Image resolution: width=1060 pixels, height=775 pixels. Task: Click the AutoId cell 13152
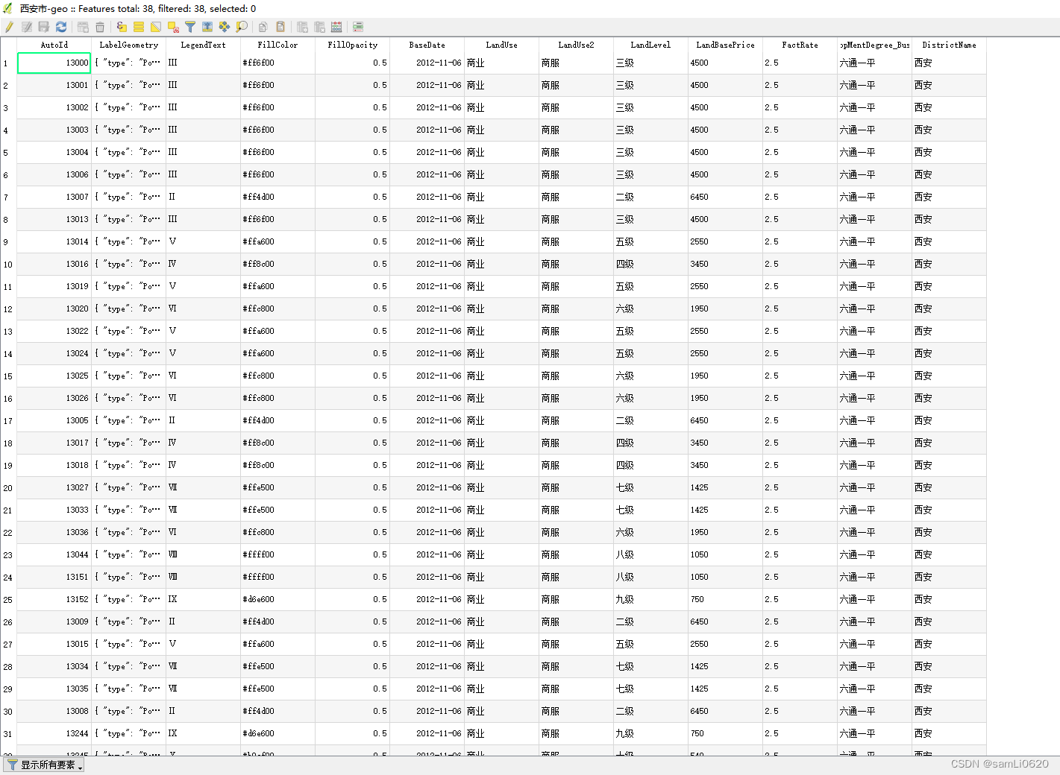54,599
